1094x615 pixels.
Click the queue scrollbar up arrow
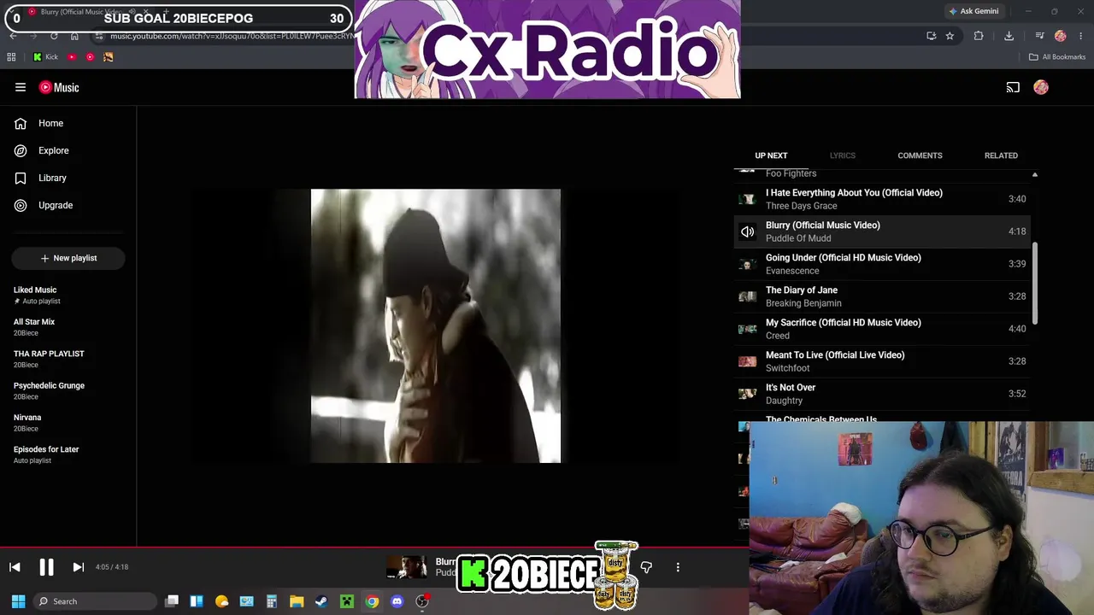pos(1034,174)
